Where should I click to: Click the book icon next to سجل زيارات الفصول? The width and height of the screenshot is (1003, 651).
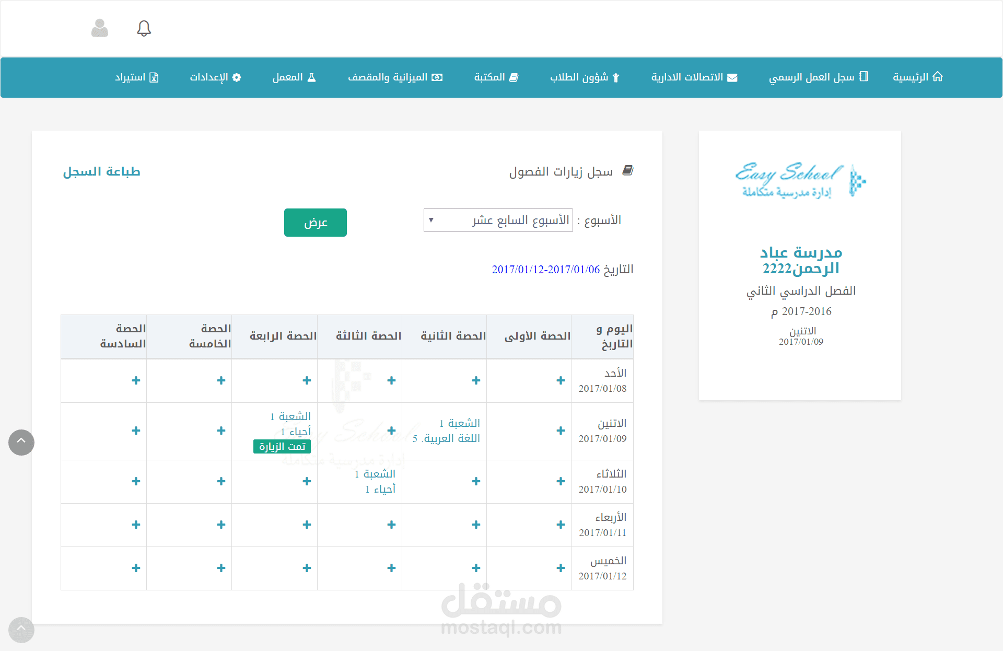629,170
